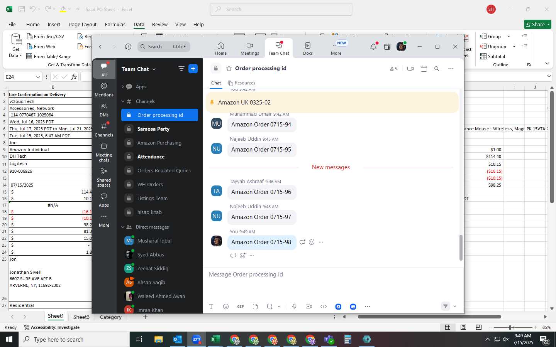Switch to the Resources tab
Viewport: 556px width, 347px height.
click(242, 83)
